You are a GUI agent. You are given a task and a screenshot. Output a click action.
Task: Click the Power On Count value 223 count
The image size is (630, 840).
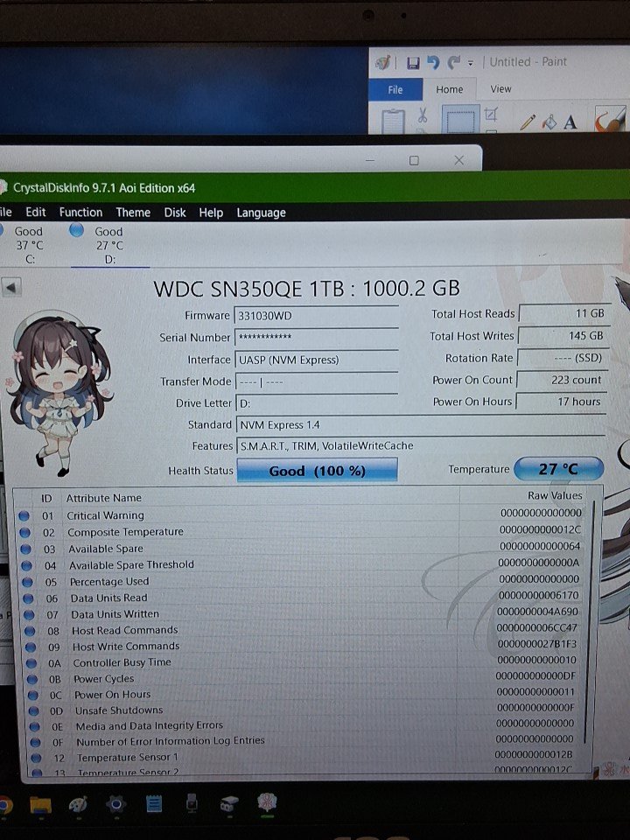pos(562,380)
